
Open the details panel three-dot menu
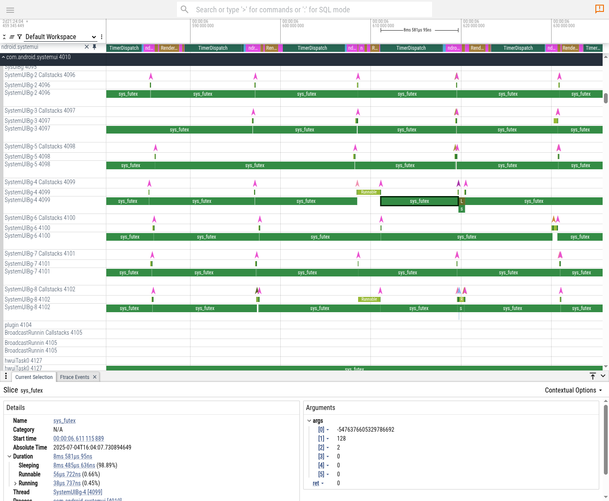(6, 376)
